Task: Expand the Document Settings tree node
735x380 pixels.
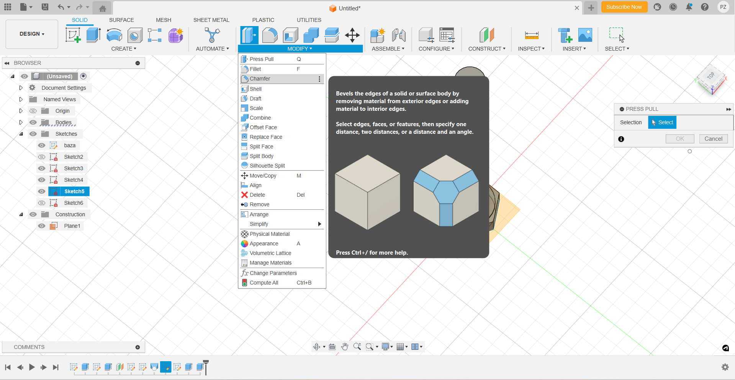Action: tap(21, 88)
